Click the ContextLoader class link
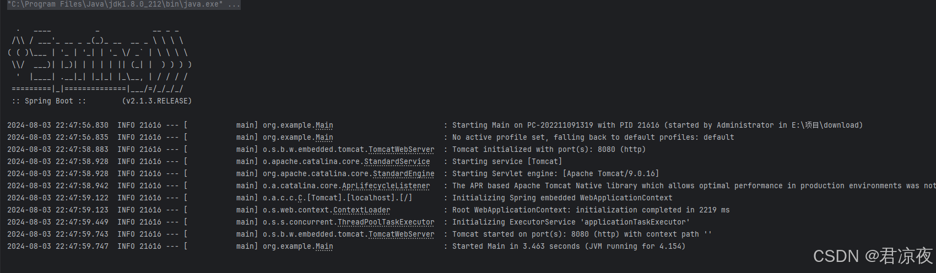 [361, 210]
